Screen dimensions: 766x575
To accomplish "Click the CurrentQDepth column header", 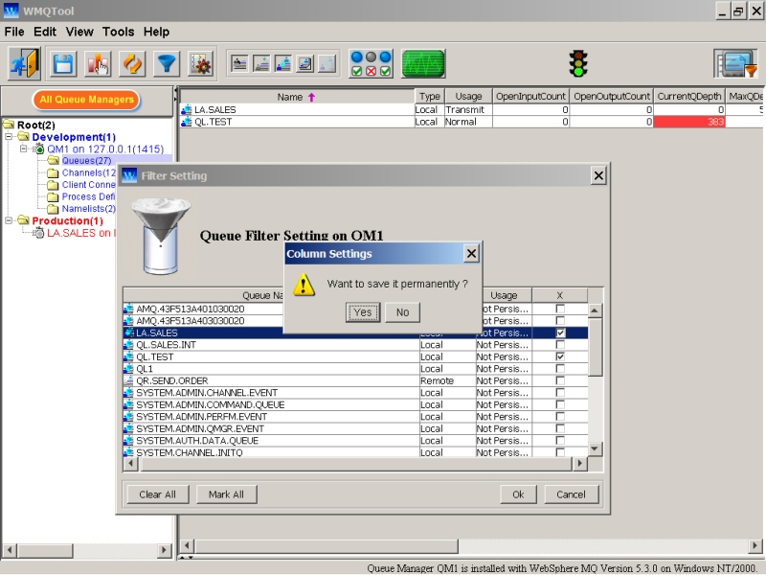I will point(688,97).
